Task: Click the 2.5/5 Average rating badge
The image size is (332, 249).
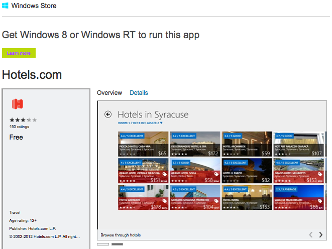Action: pos(286,189)
